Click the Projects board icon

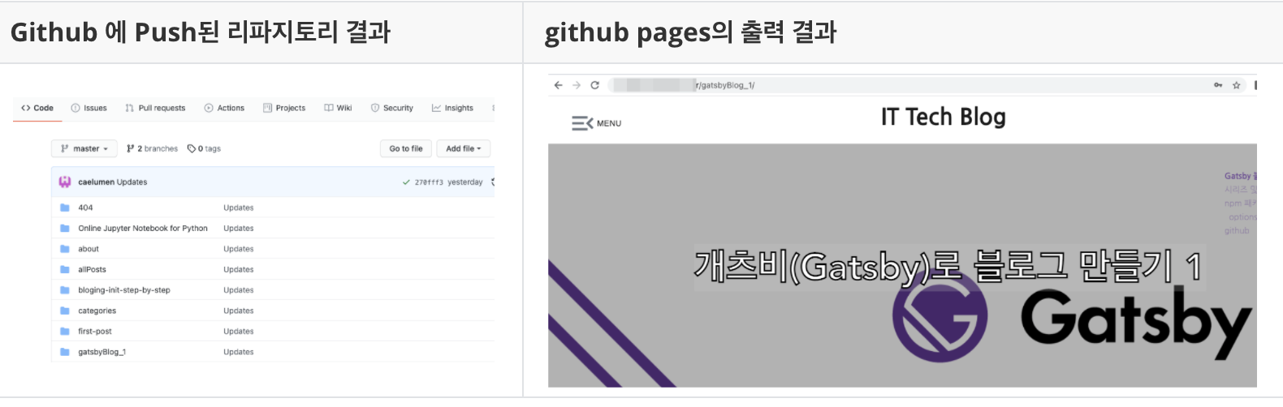[268, 108]
